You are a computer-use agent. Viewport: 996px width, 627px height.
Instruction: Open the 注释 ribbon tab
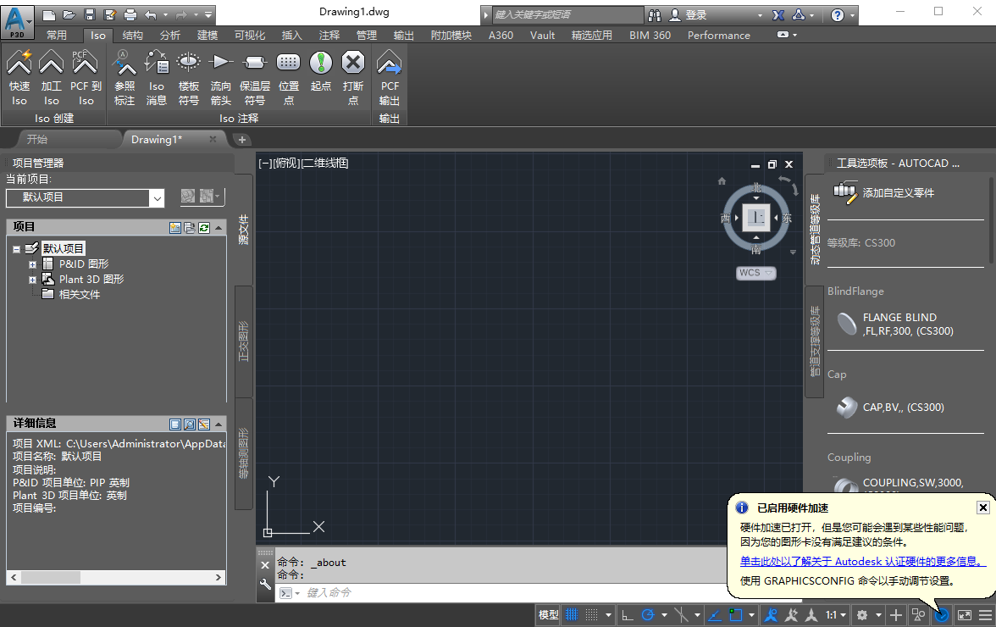(329, 35)
